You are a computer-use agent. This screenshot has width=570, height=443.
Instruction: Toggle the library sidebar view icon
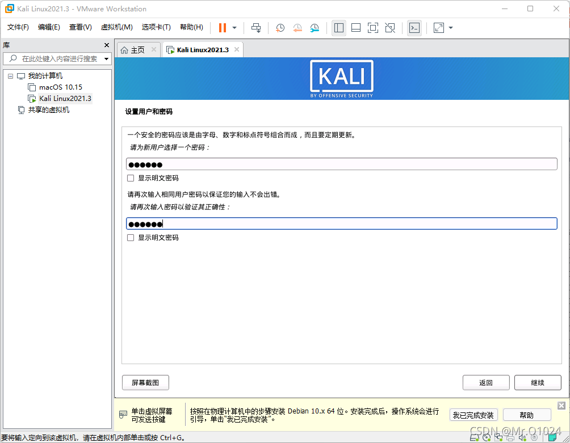pyautogui.click(x=339, y=28)
